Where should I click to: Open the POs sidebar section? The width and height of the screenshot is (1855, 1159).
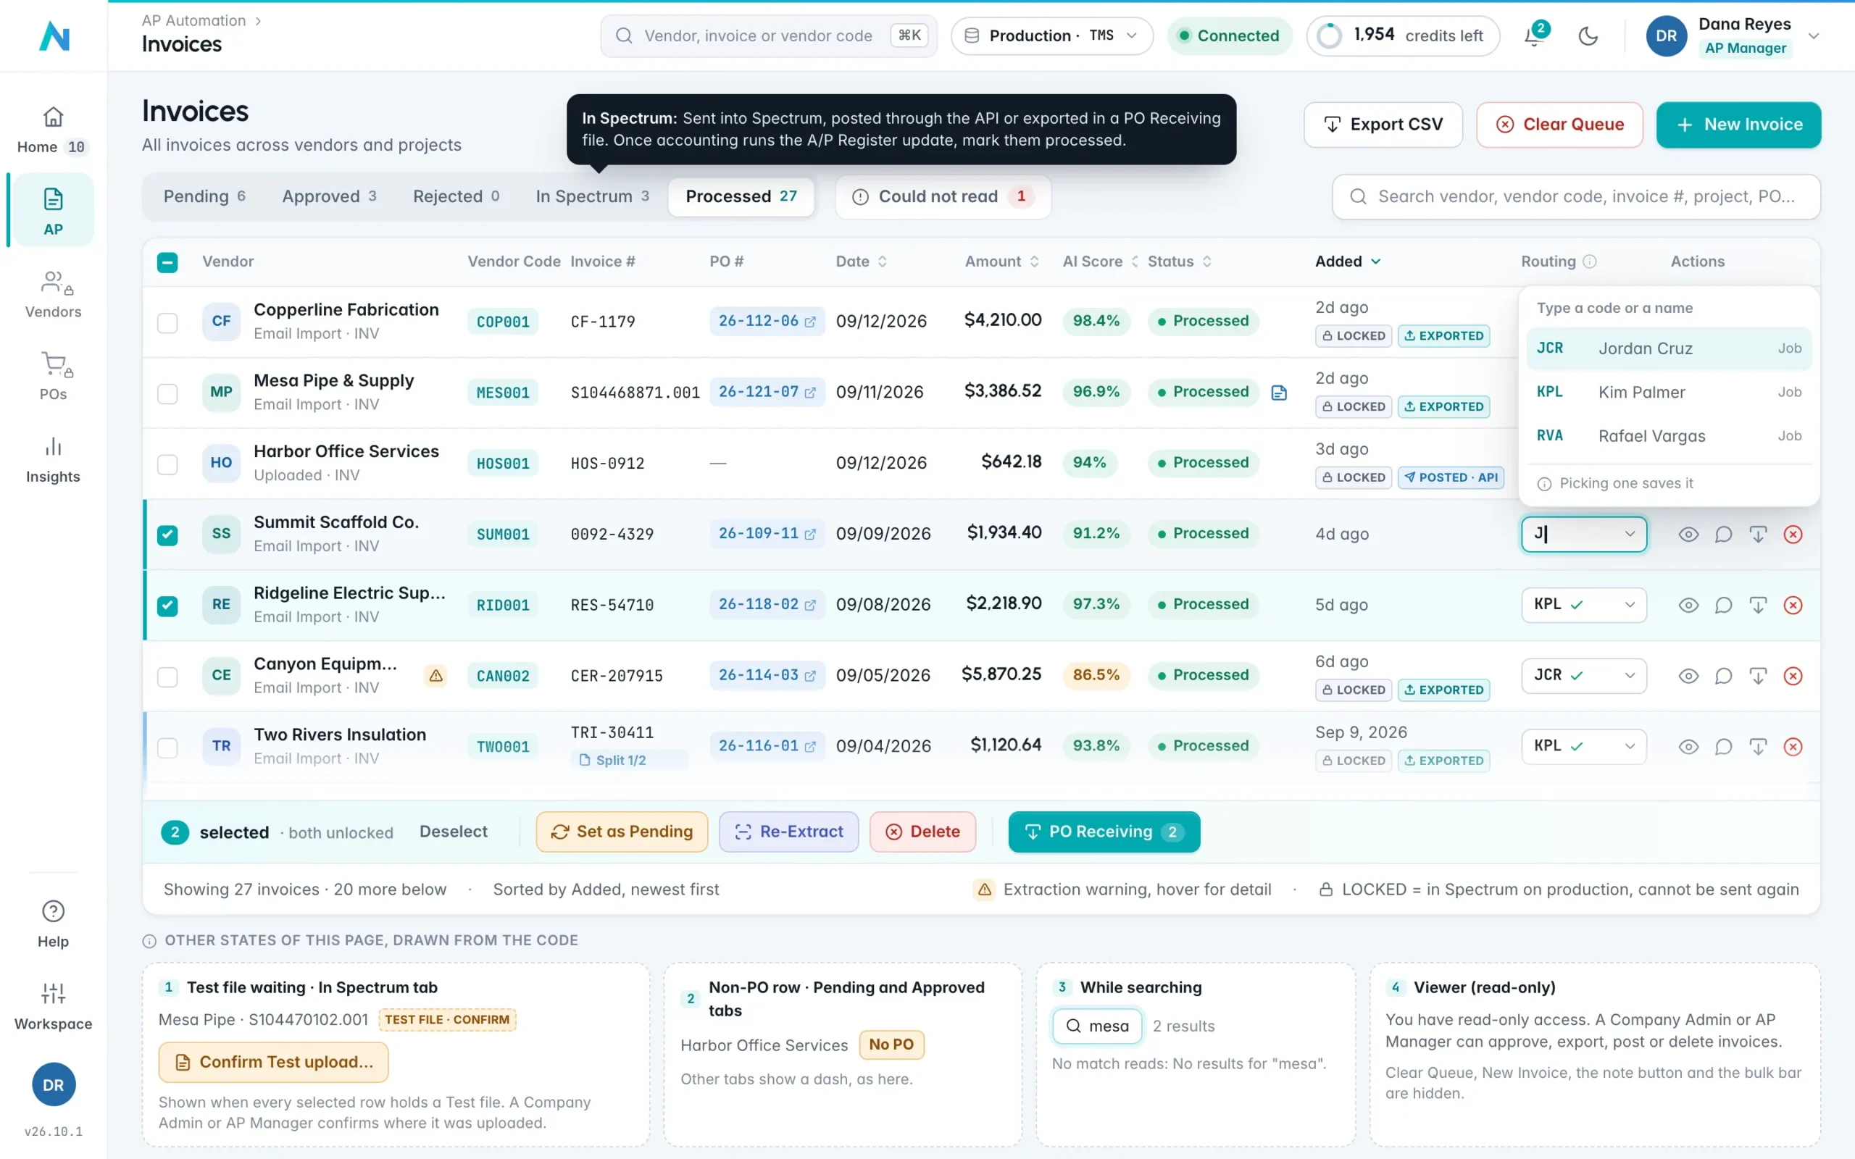(53, 377)
